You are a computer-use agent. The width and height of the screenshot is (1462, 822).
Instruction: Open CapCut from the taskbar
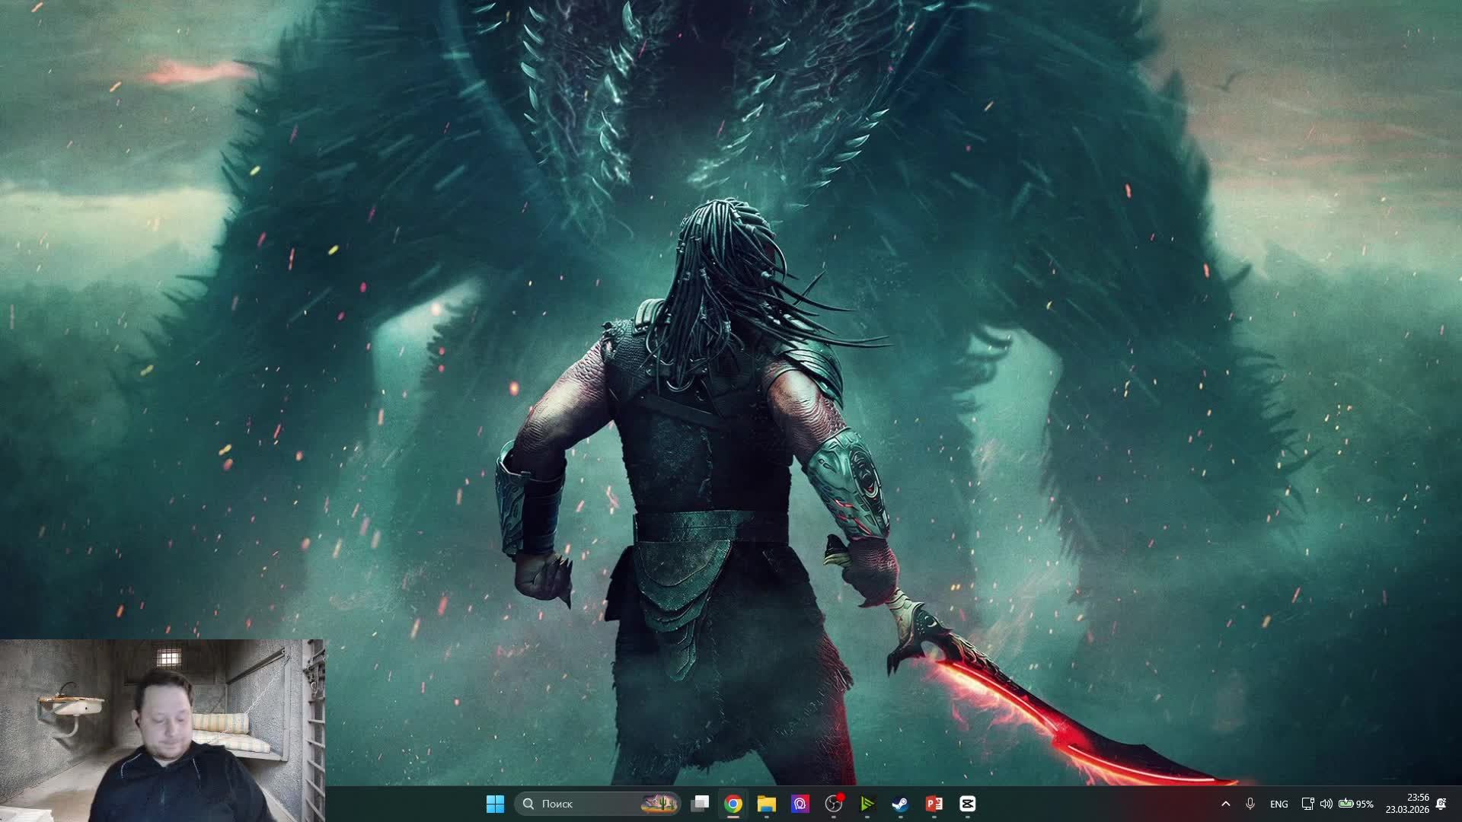point(968,804)
